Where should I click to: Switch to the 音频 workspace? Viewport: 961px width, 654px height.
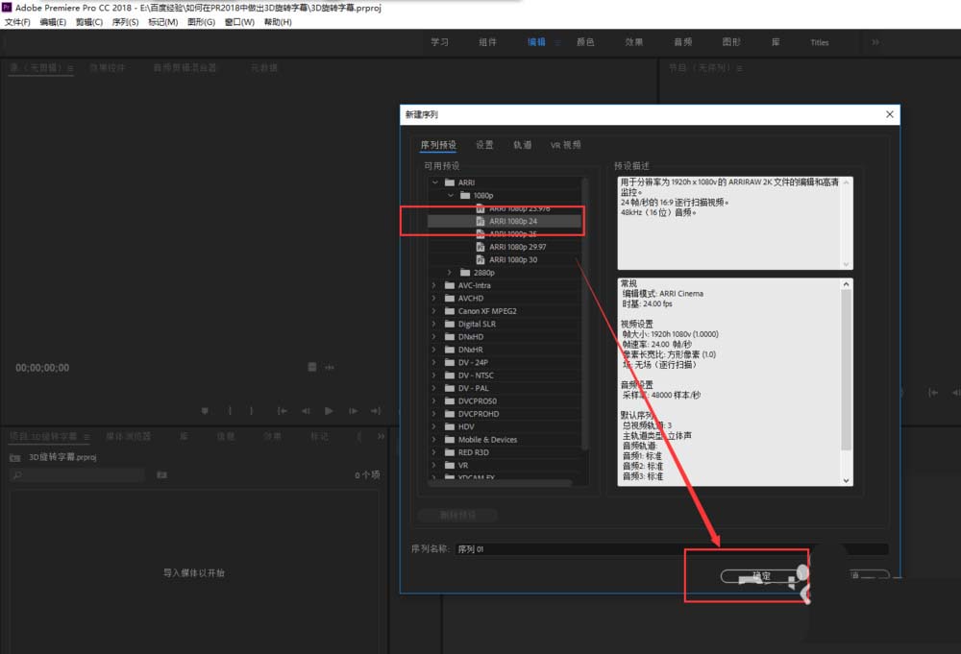tap(682, 41)
